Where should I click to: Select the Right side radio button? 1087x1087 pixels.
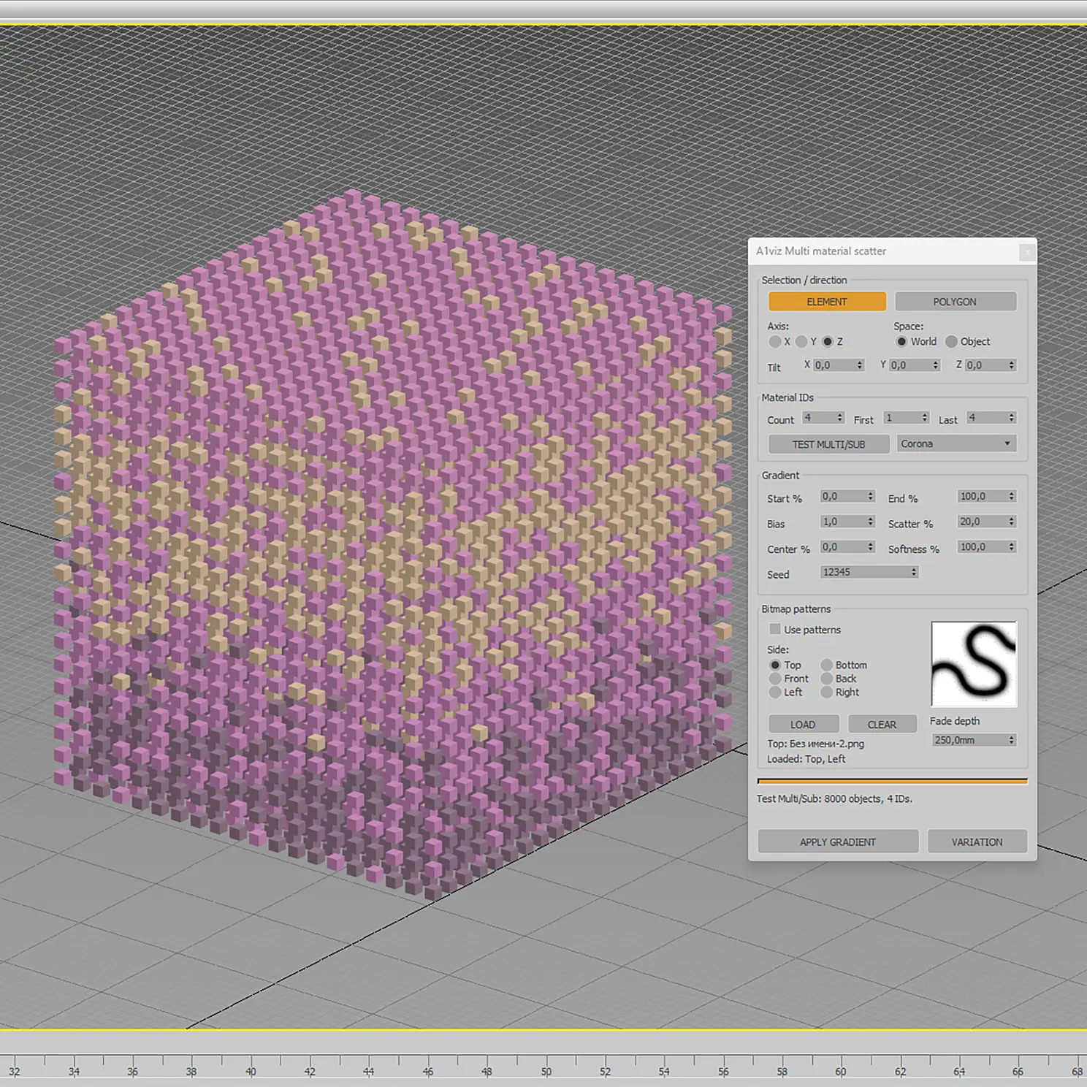tap(826, 692)
